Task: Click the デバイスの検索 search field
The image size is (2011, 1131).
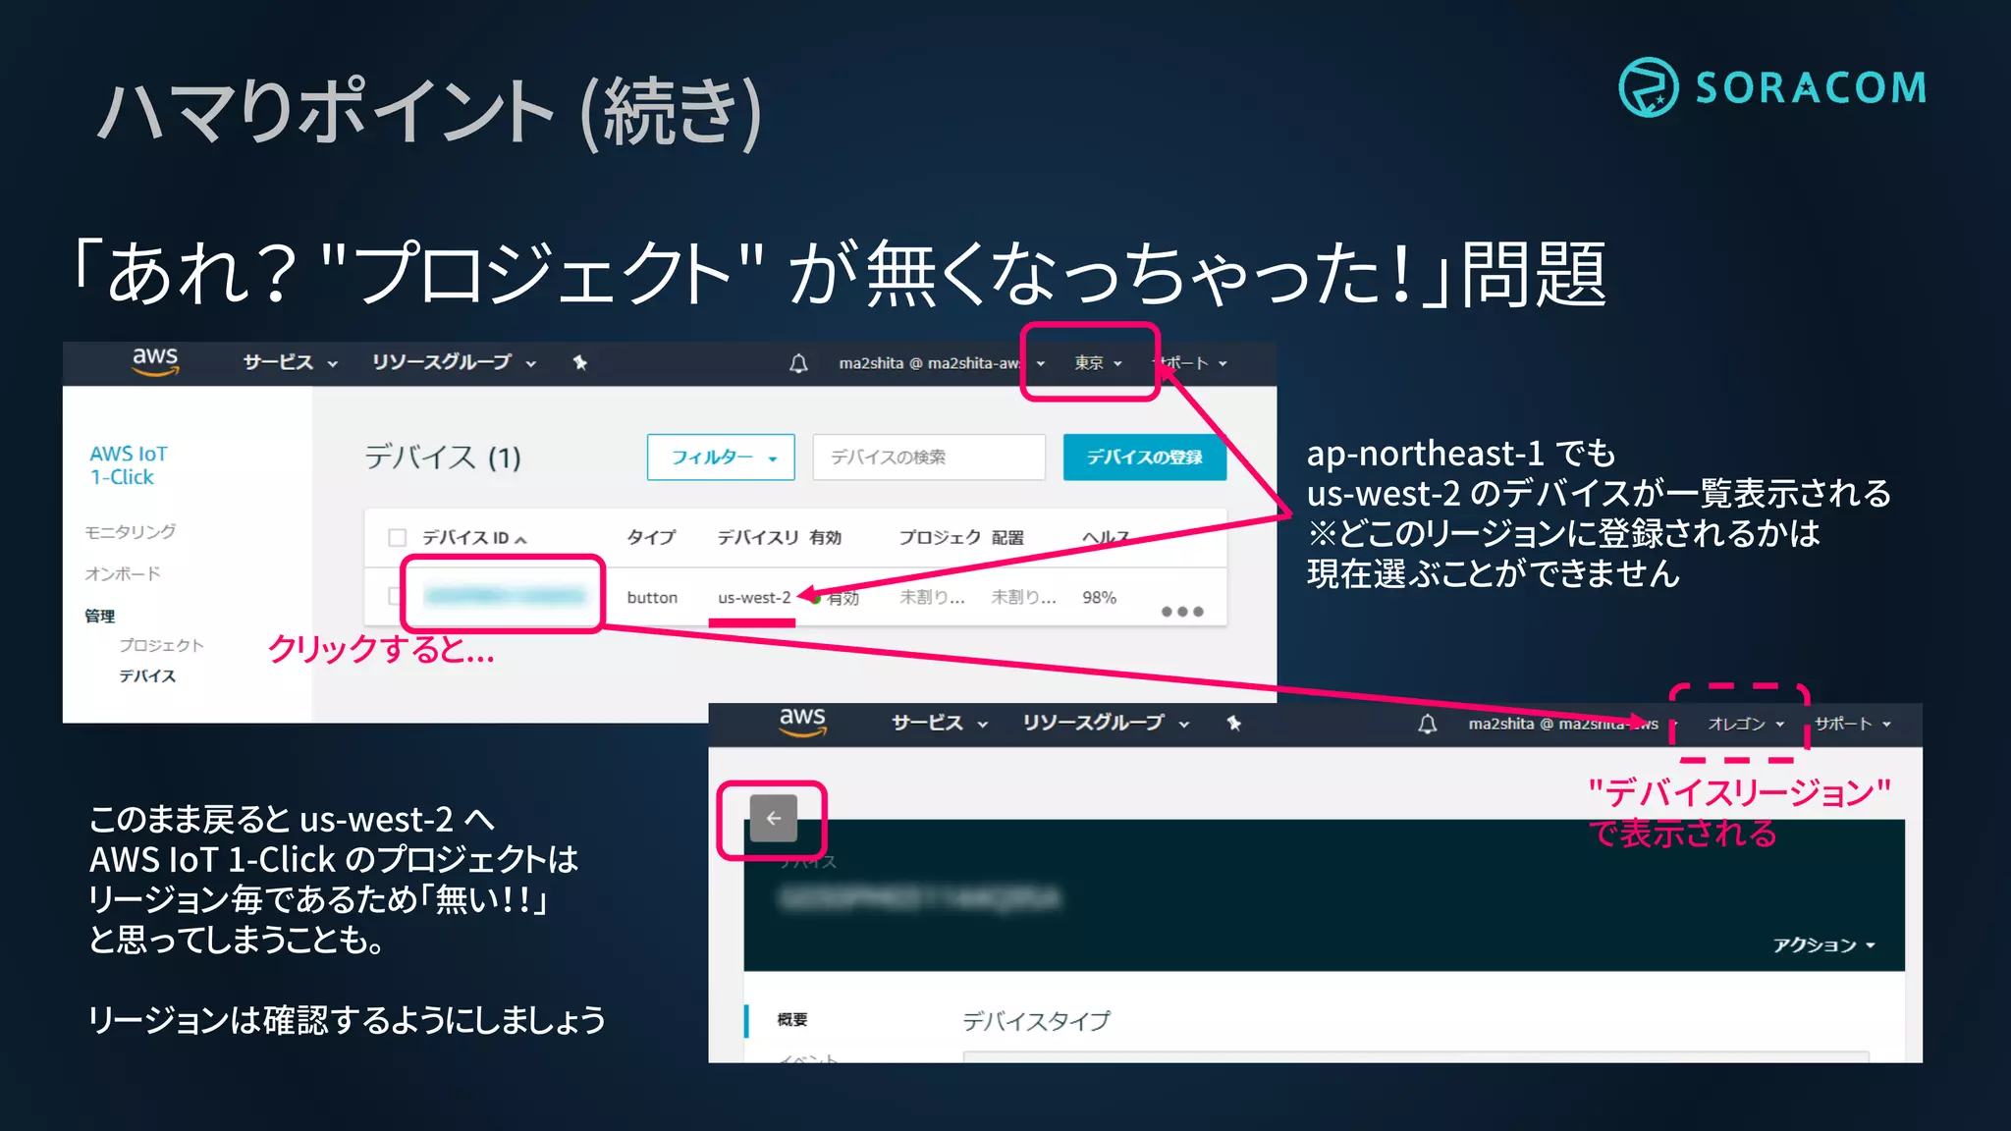Action: click(x=929, y=458)
